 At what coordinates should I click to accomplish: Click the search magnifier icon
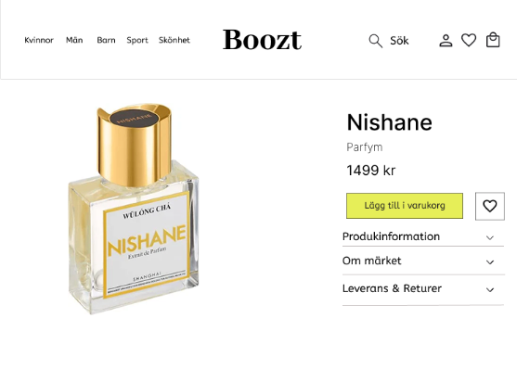point(376,41)
